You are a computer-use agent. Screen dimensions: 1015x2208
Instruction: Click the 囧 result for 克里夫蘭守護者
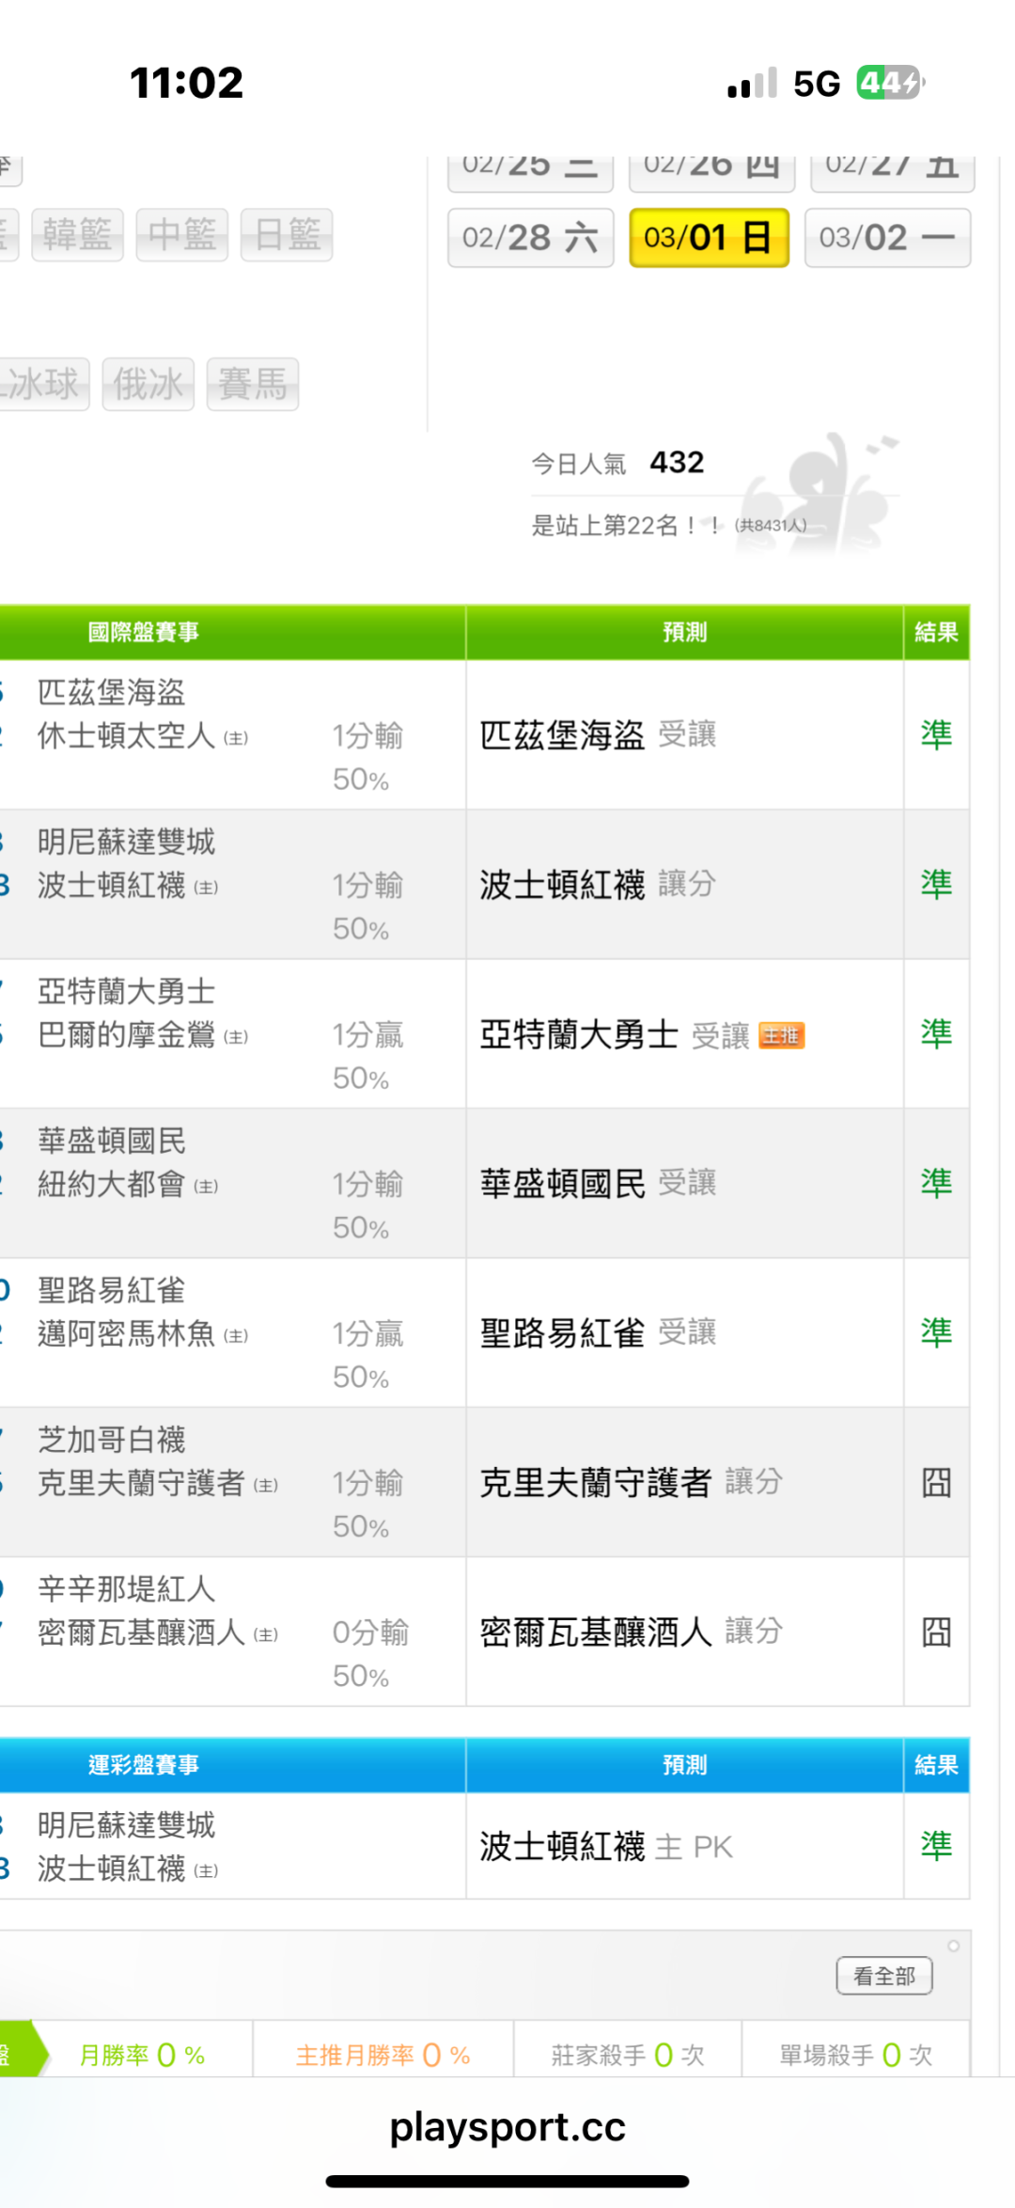click(936, 1482)
